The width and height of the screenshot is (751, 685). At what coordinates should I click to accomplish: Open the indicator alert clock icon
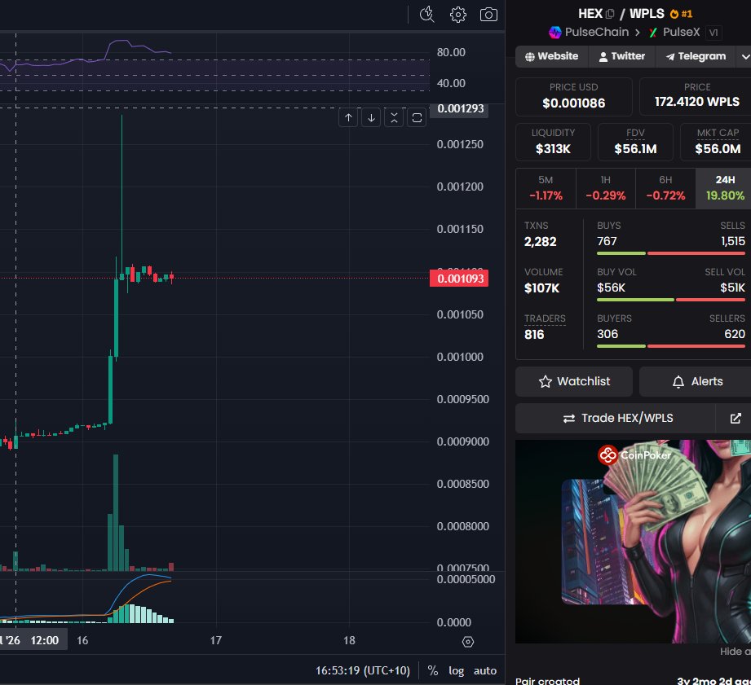[x=426, y=15]
